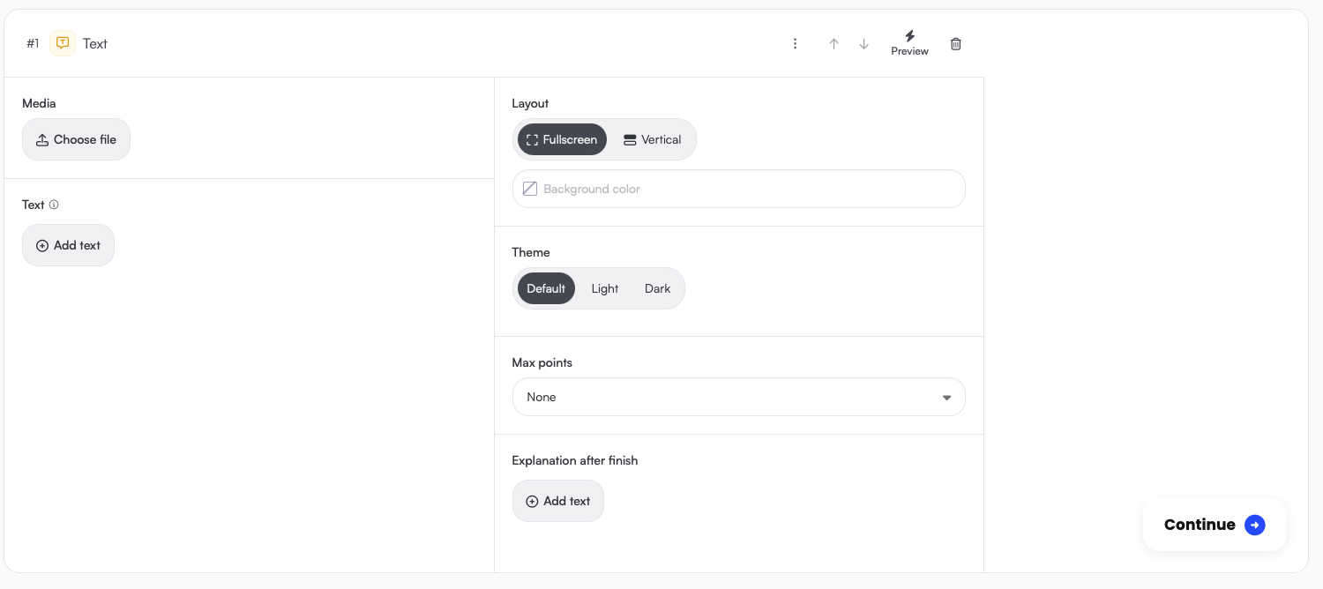Move question down with the down arrow

[x=864, y=43]
